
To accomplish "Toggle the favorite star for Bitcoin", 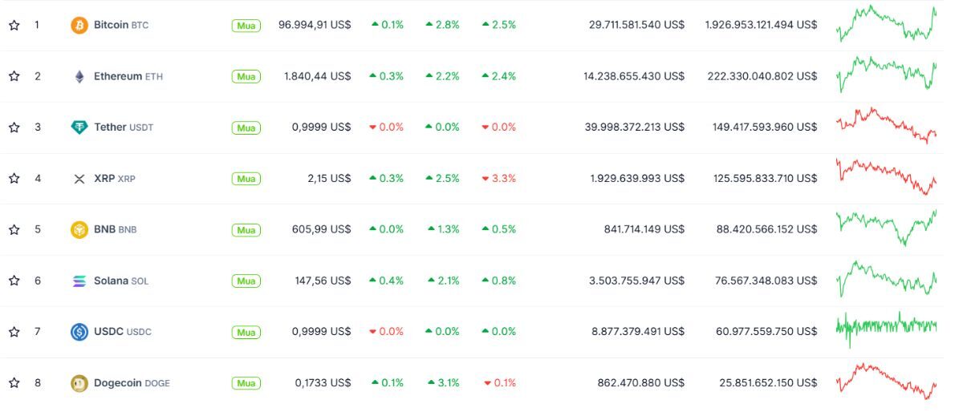I will (x=14, y=25).
